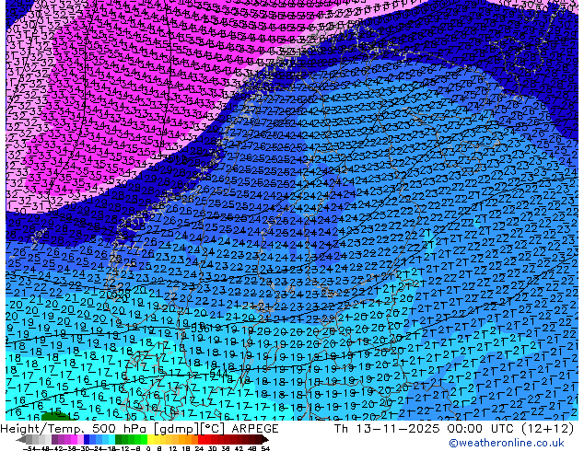584x451 pixels.
Task: Select the dark blue swatch in the temperature legend
Action: (x=87, y=439)
